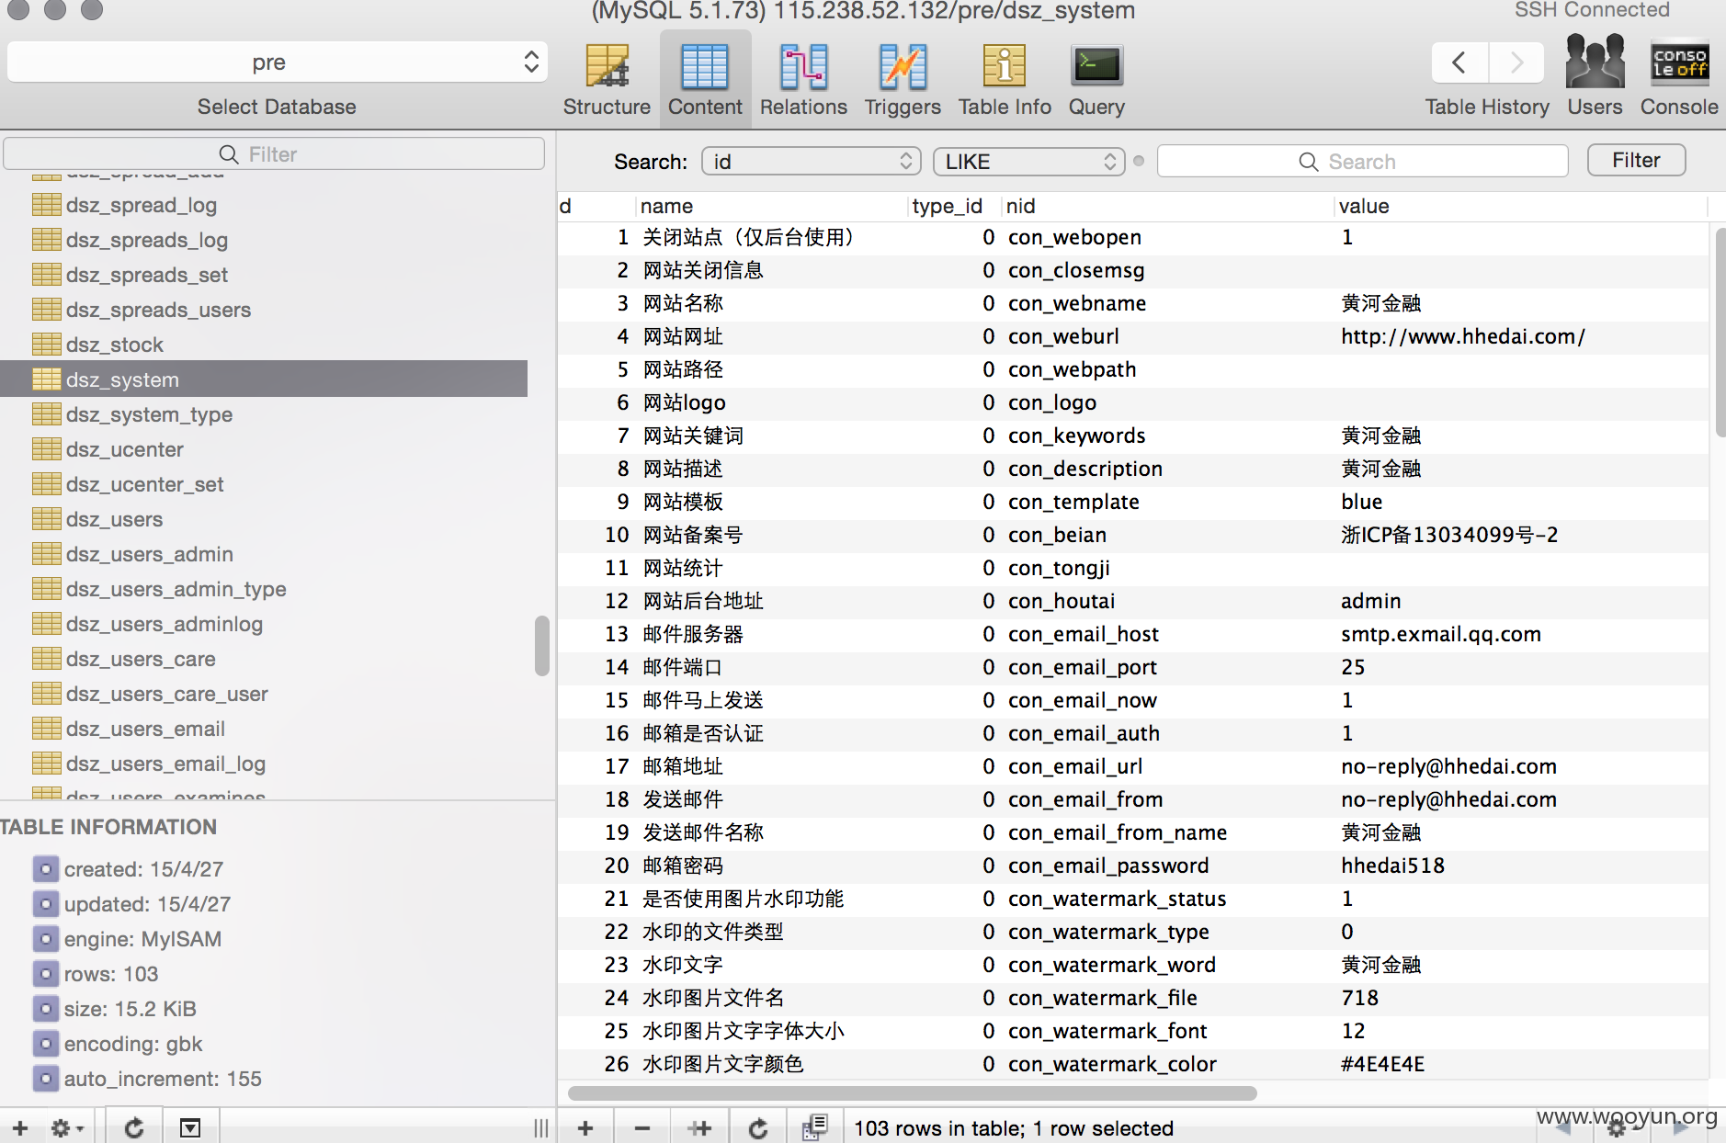Image resolution: width=1726 pixels, height=1143 pixels.
Task: Open the Relations view
Action: pyautogui.click(x=803, y=81)
